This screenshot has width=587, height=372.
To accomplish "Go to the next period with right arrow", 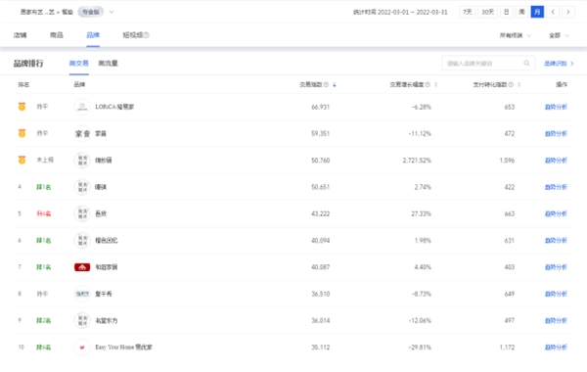I will coord(568,12).
